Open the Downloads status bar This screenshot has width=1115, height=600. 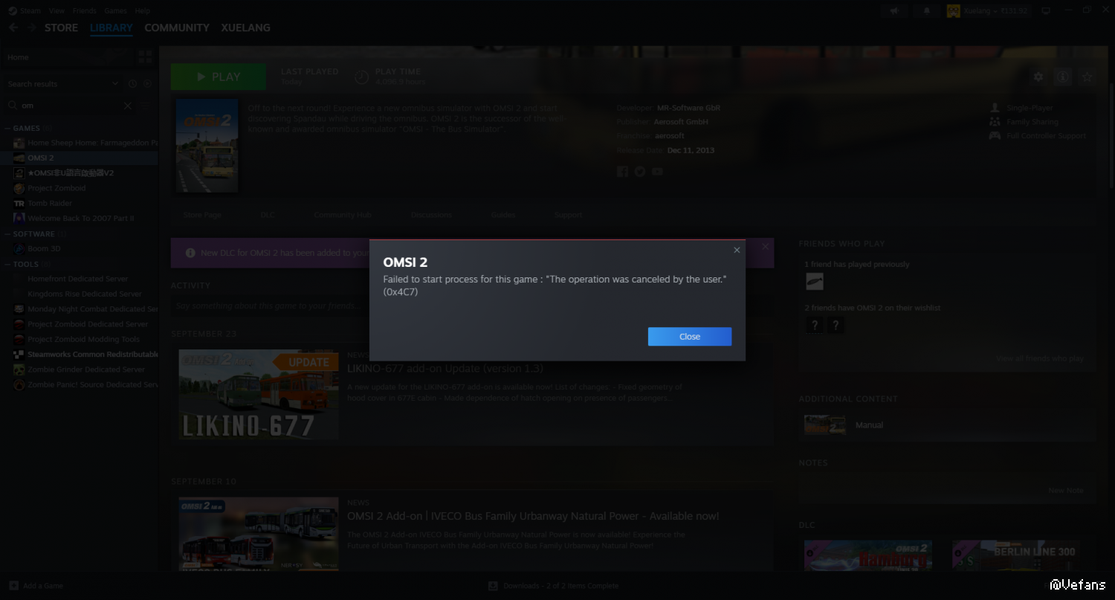tap(553, 586)
